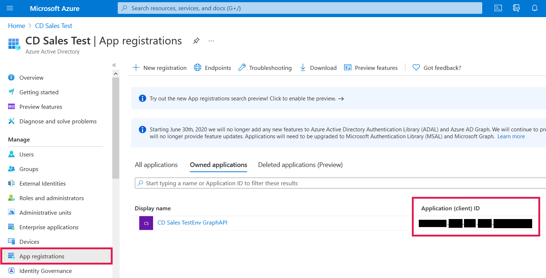Click the Identity Governance icon

point(11,271)
